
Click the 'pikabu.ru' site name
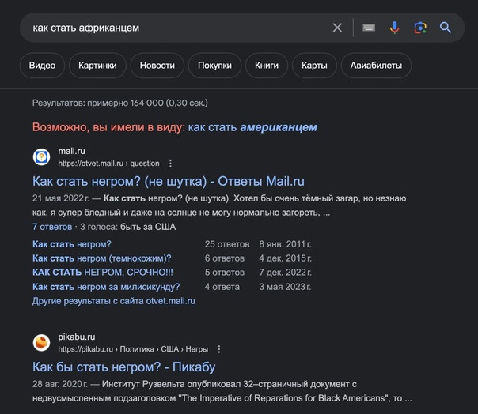(77, 337)
